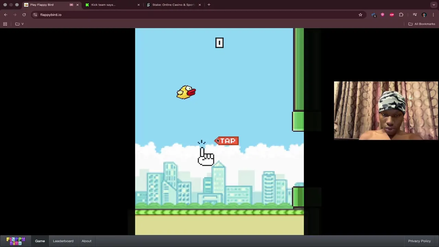This screenshot has width=439, height=247.
Task: Close the Stake Online Casino tab
Action: click(x=200, y=5)
